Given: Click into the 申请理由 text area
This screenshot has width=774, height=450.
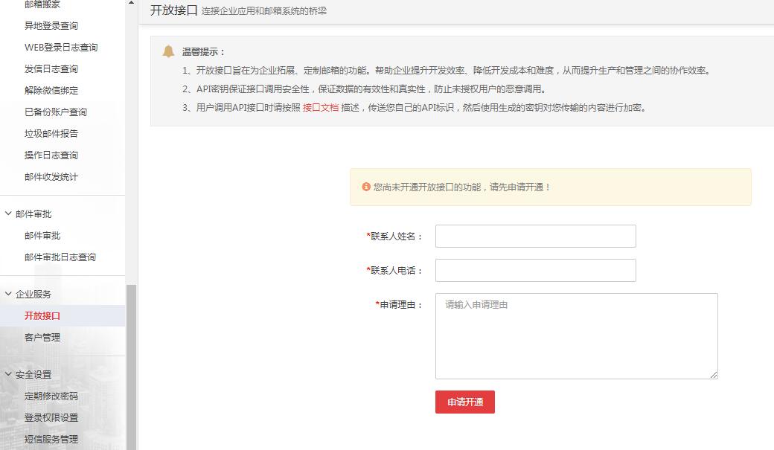Looking at the screenshot, I should [x=576, y=336].
